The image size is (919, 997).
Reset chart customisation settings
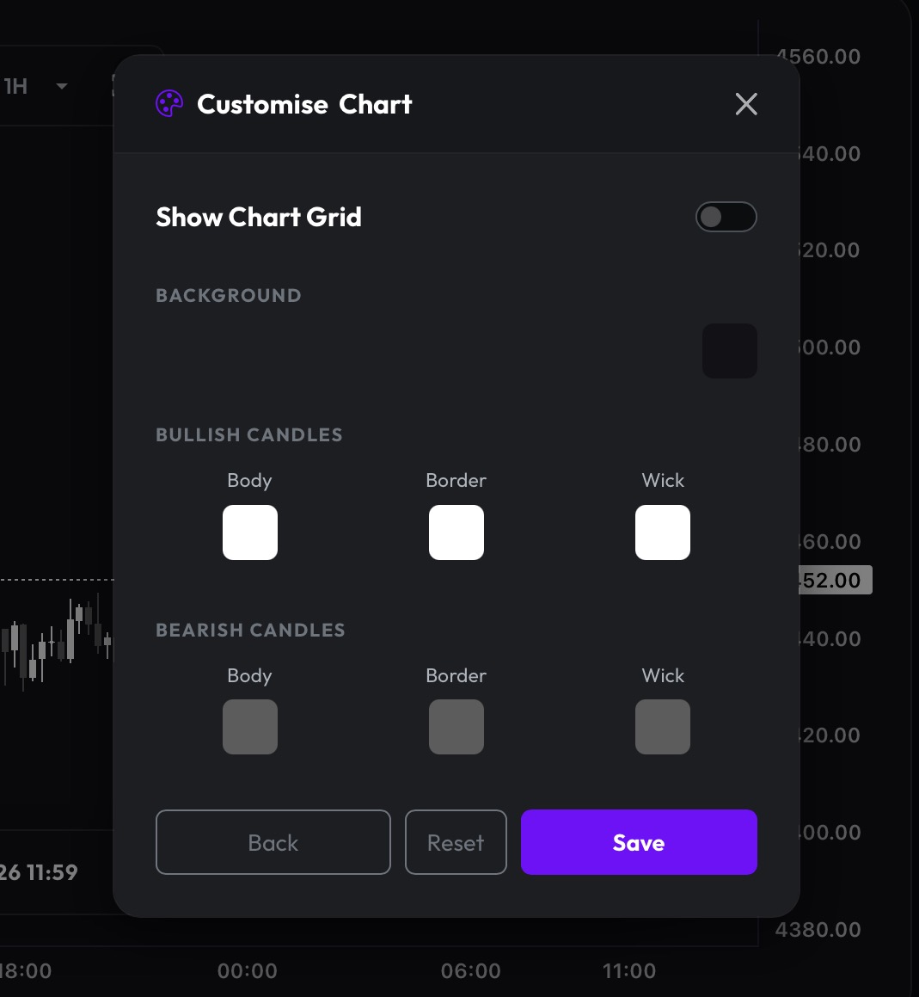tap(456, 842)
